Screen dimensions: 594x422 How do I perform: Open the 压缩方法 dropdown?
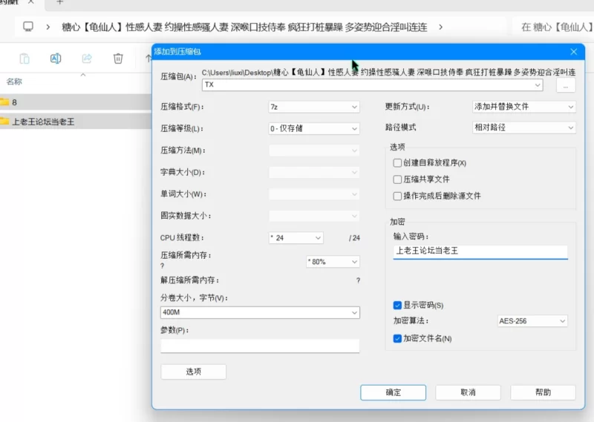pyautogui.click(x=314, y=151)
